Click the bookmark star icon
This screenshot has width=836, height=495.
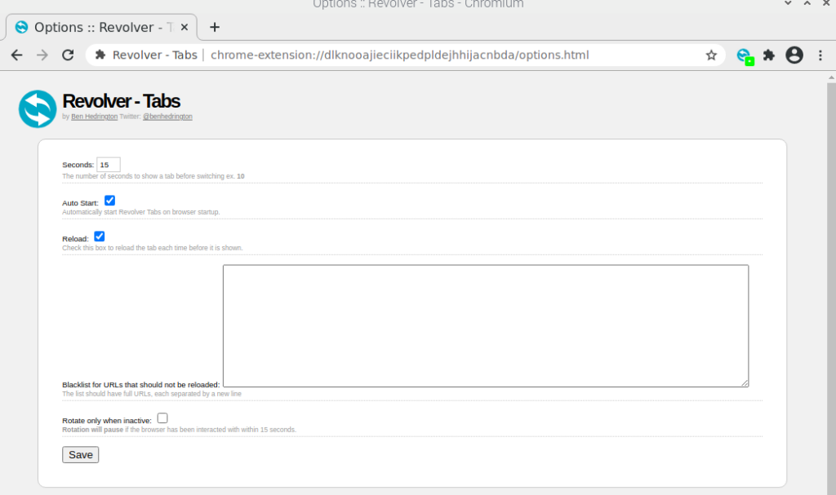(x=711, y=55)
